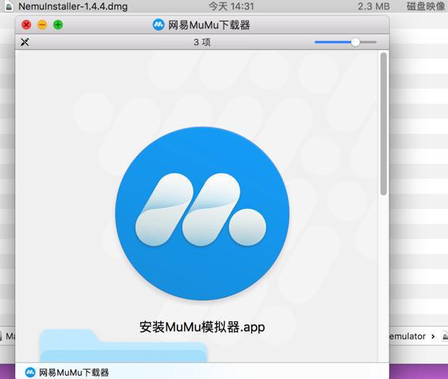This screenshot has height=379, width=448.
Task: Click the 2.3 MB size cell in the background Finder window
Action: click(373, 6)
